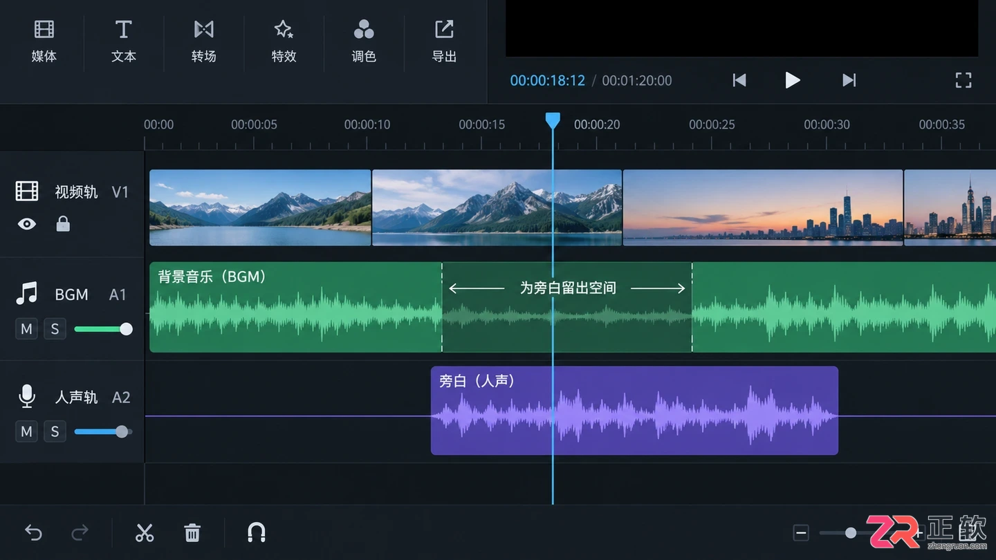This screenshot has width=996, height=560.
Task: Open the 特效 effects panel
Action: point(284,40)
